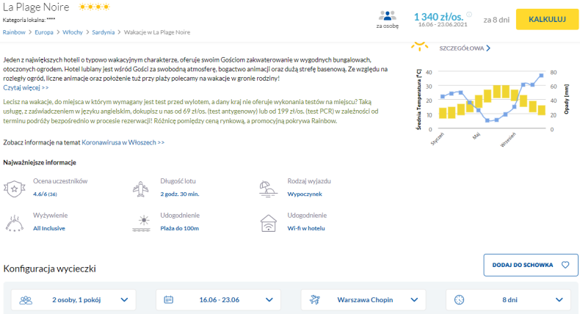The image size is (580, 314).
Task: Click the beach umbrella trip type icon
Action: click(269, 188)
